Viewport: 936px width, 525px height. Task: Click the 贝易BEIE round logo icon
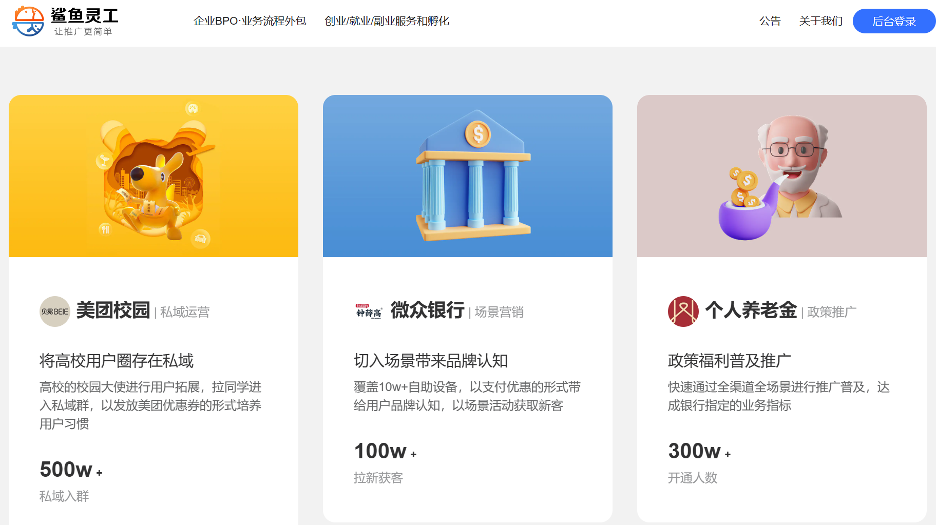point(55,312)
